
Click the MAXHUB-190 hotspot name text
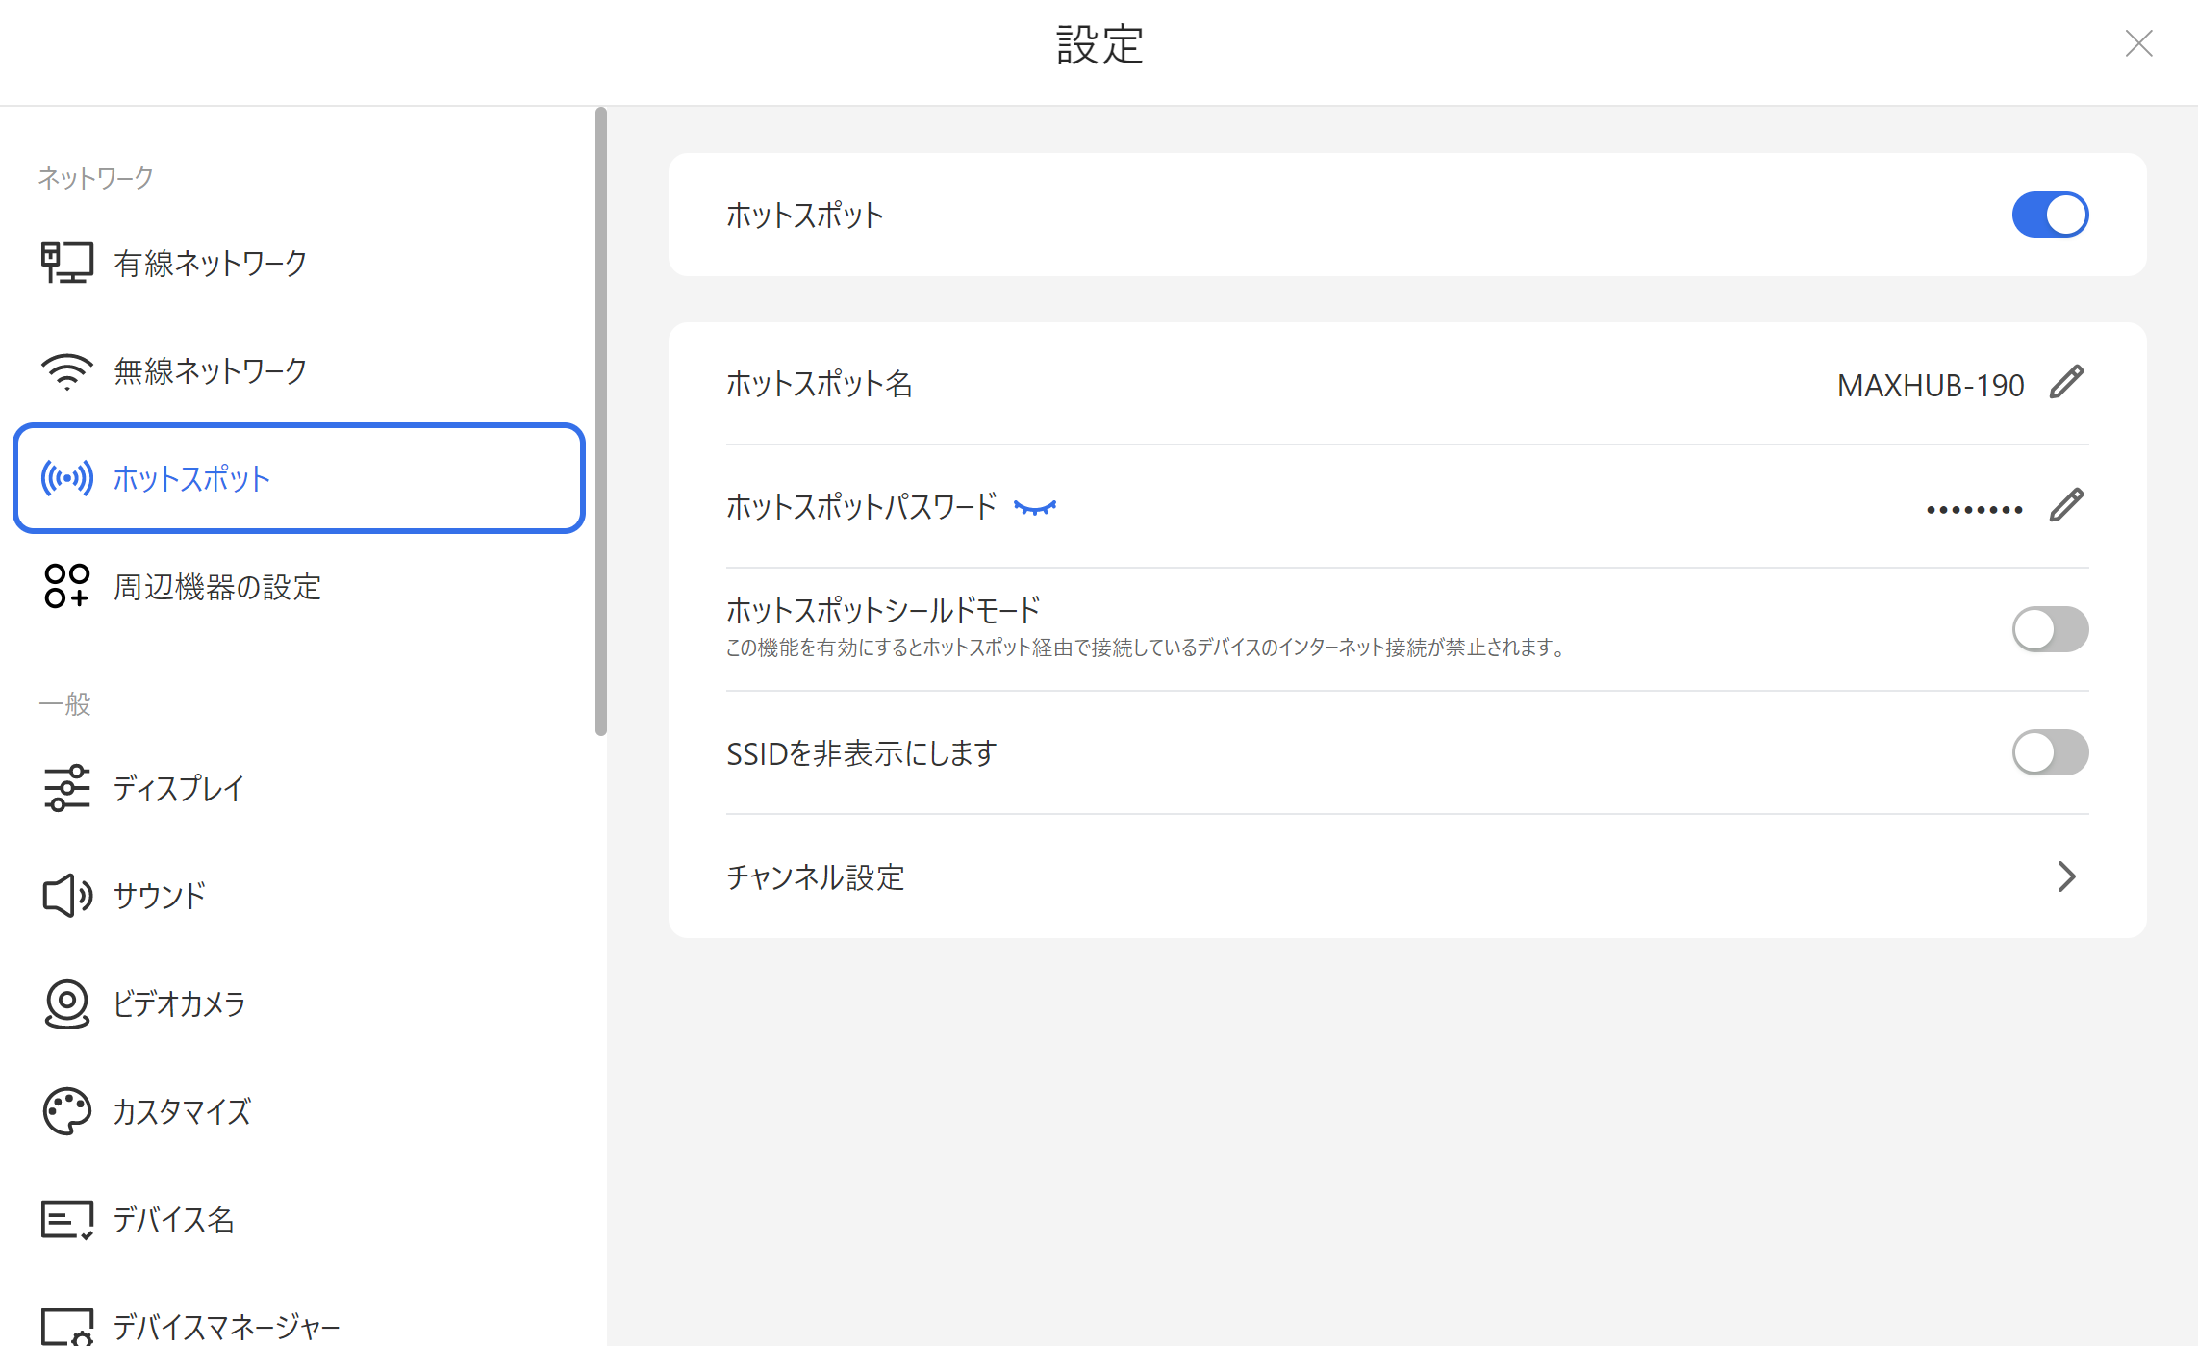(x=1930, y=385)
